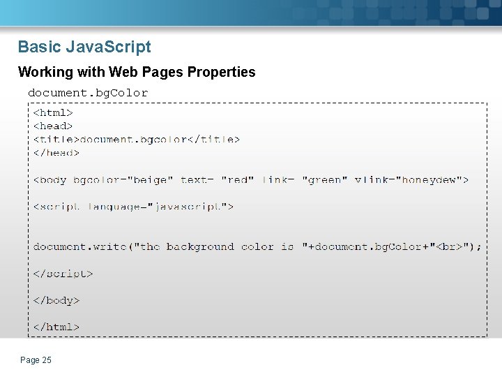Image resolution: width=502 pixels, height=377 pixels.
Task: Click the document.write statement line
Action: point(257,247)
